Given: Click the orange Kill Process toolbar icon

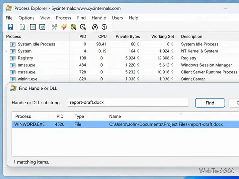Looking at the screenshot, I should click(64, 27).
